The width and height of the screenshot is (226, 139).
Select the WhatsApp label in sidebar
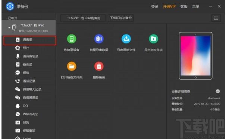(31, 114)
